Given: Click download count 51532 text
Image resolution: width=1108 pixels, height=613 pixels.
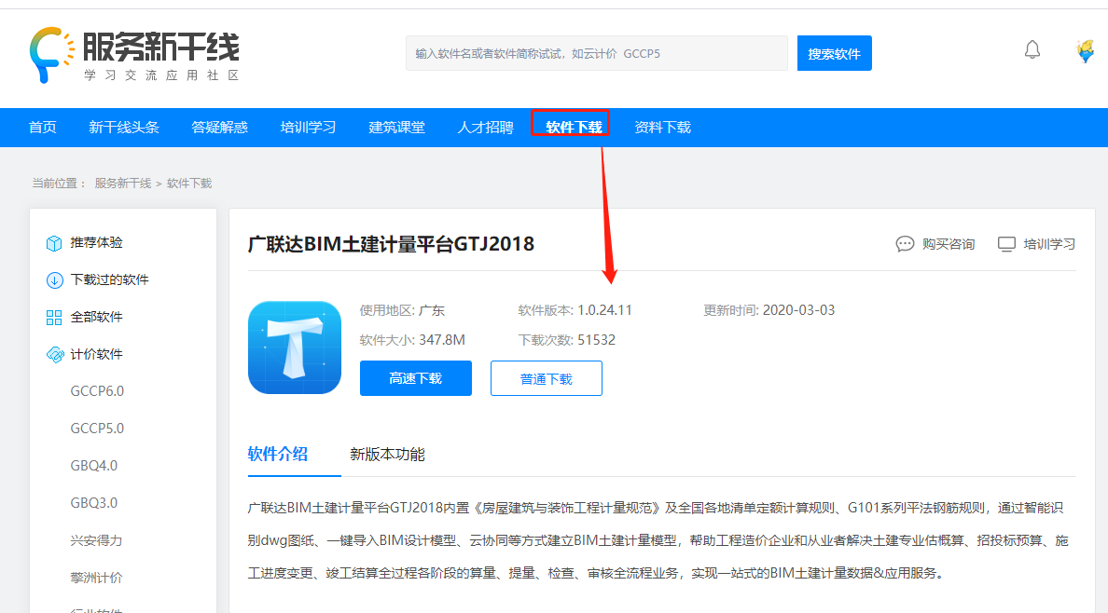Looking at the screenshot, I should click(x=596, y=340).
